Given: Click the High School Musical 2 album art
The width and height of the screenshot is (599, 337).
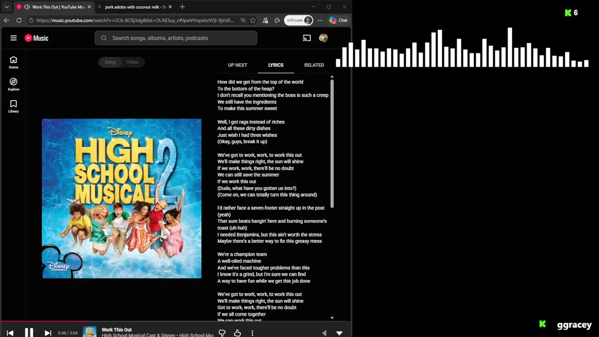Looking at the screenshot, I should pos(122,198).
